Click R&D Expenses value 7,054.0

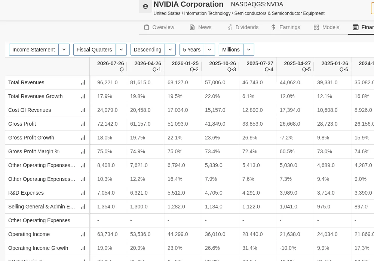tap(106, 193)
